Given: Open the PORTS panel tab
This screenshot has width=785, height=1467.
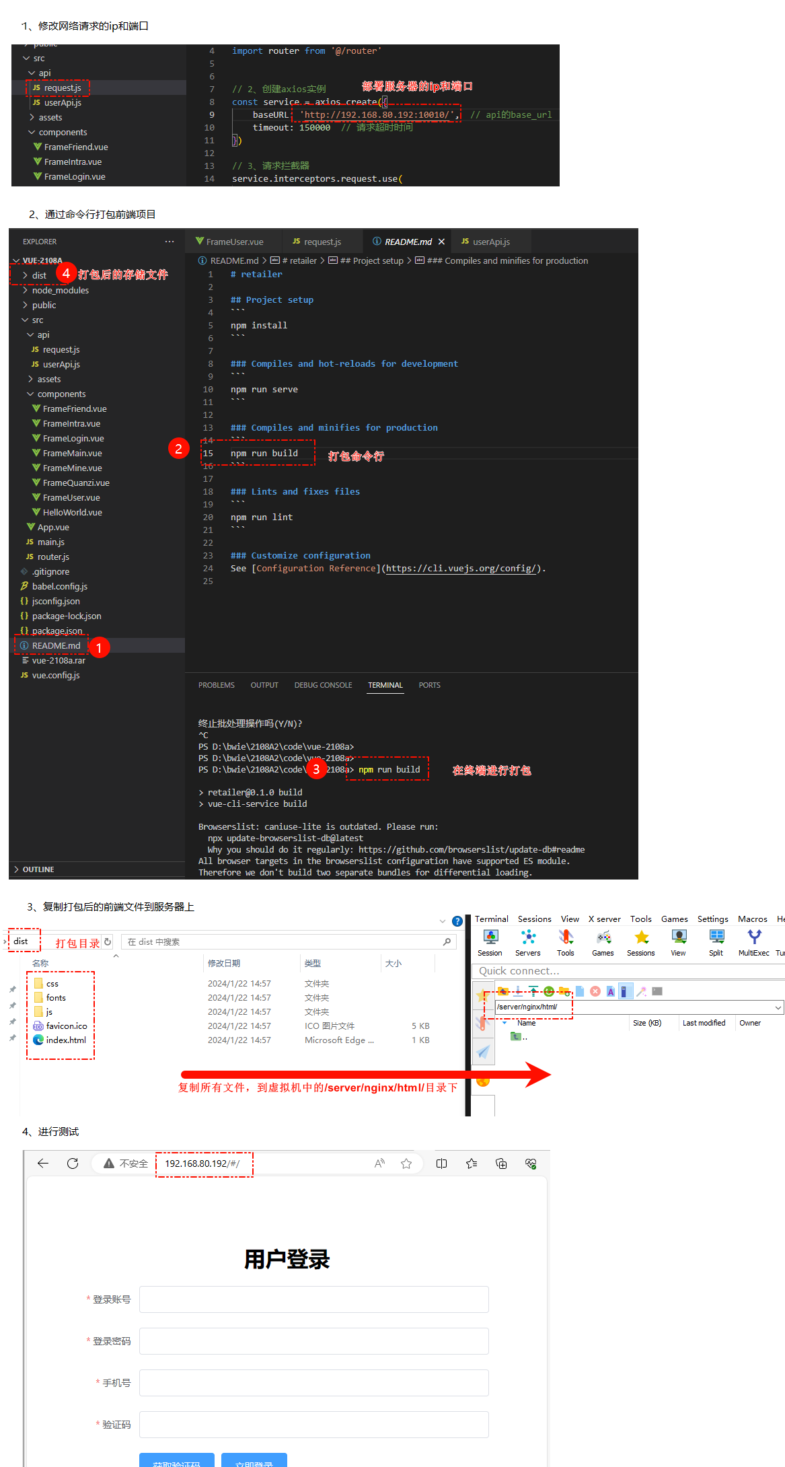Looking at the screenshot, I should [x=429, y=685].
